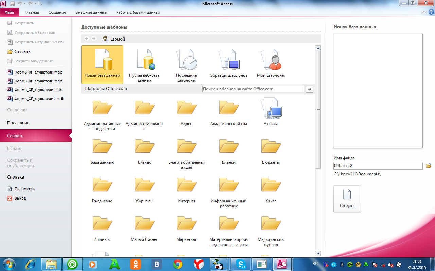
Task: Open Образцы шаблонов
Action: point(228,63)
